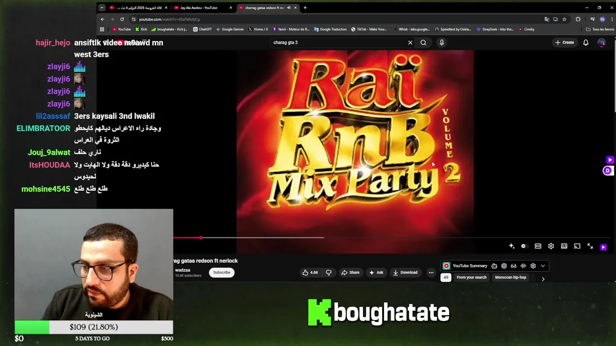Open the Tous les favoris bookmarks folder
This screenshot has width=616, height=346.
click(x=600, y=29)
